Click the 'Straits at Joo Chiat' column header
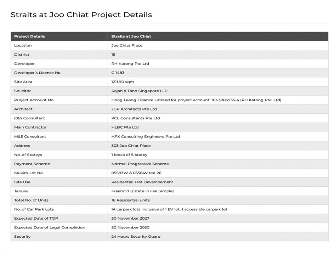This screenshot has width=334, height=254. click(x=131, y=36)
